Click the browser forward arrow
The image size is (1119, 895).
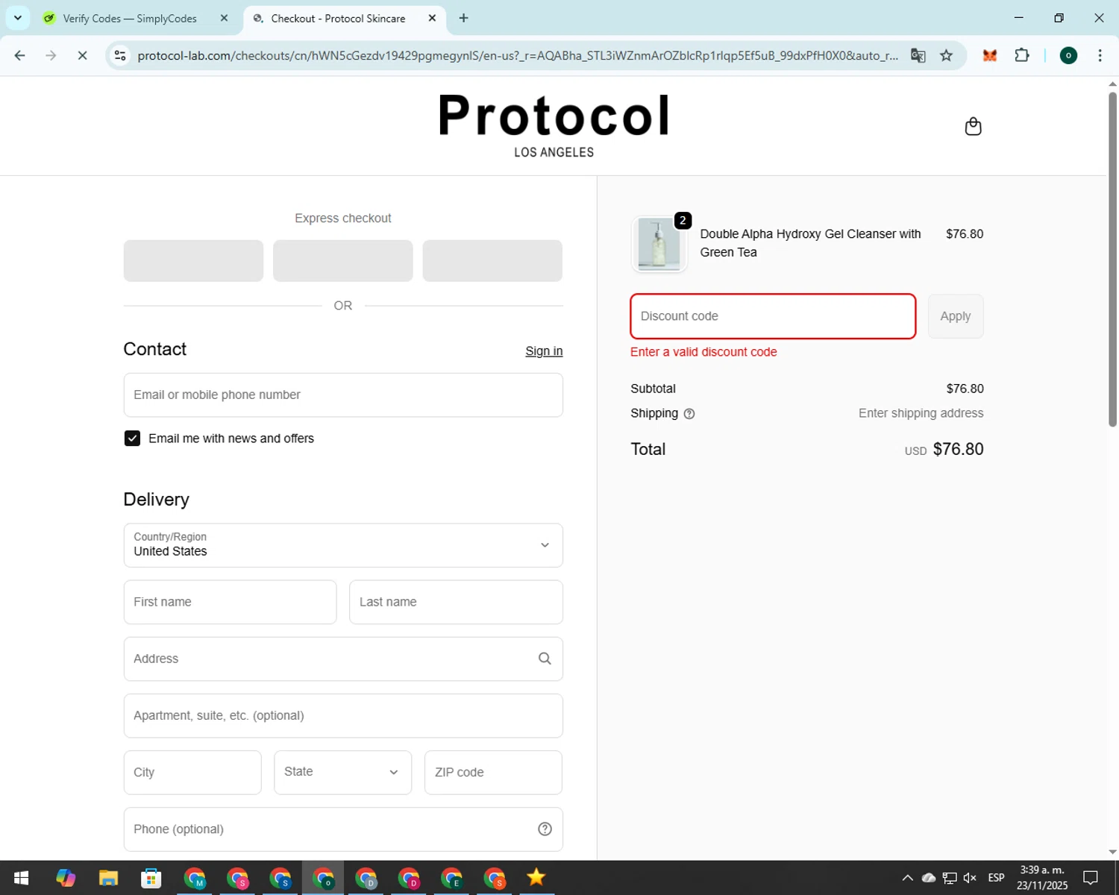tap(51, 55)
